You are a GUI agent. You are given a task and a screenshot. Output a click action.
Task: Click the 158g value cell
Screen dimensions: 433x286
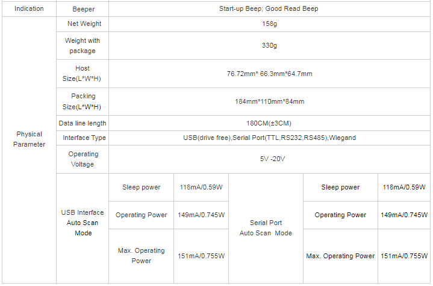point(269,24)
